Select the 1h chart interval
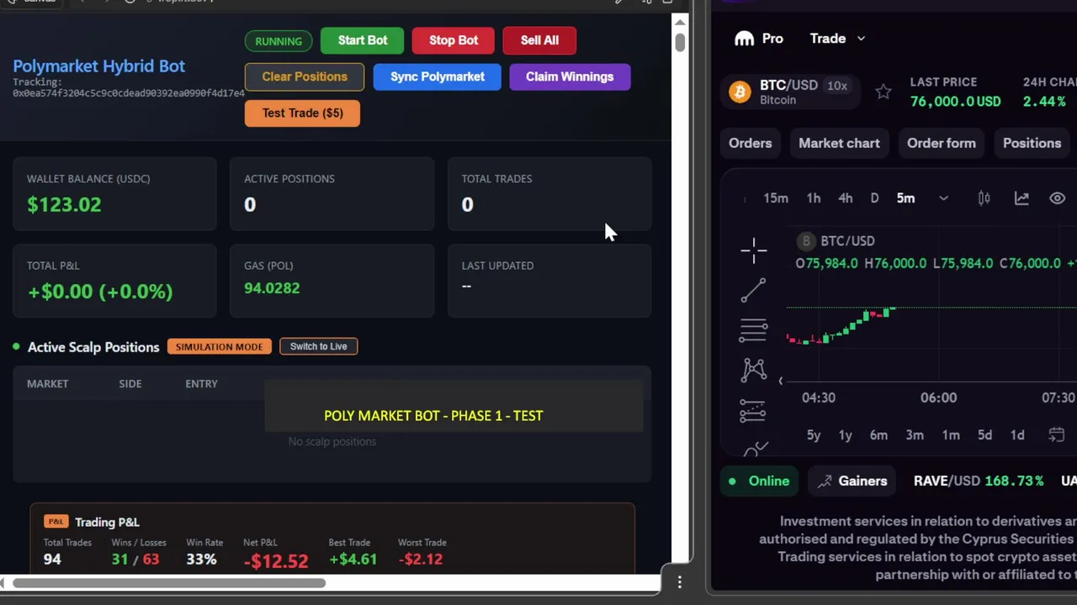The width and height of the screenshot is (1077, 605). click(x=814, y=198)
